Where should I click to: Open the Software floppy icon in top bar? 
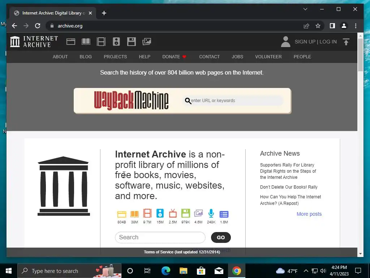pyautogui.click(x=132, y=42)
